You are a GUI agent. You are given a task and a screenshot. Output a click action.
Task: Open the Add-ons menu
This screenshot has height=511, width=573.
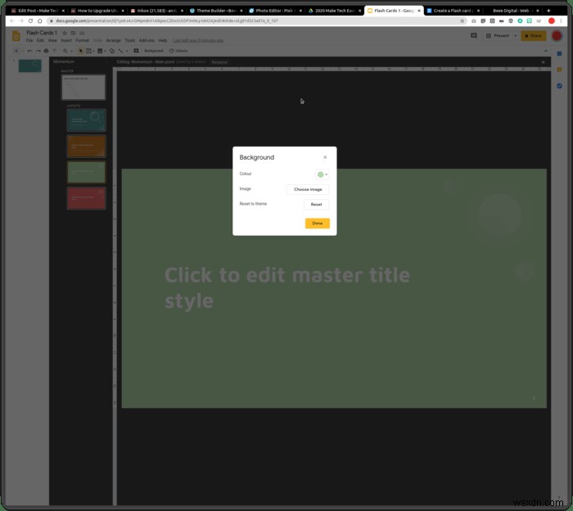point(147,41)
